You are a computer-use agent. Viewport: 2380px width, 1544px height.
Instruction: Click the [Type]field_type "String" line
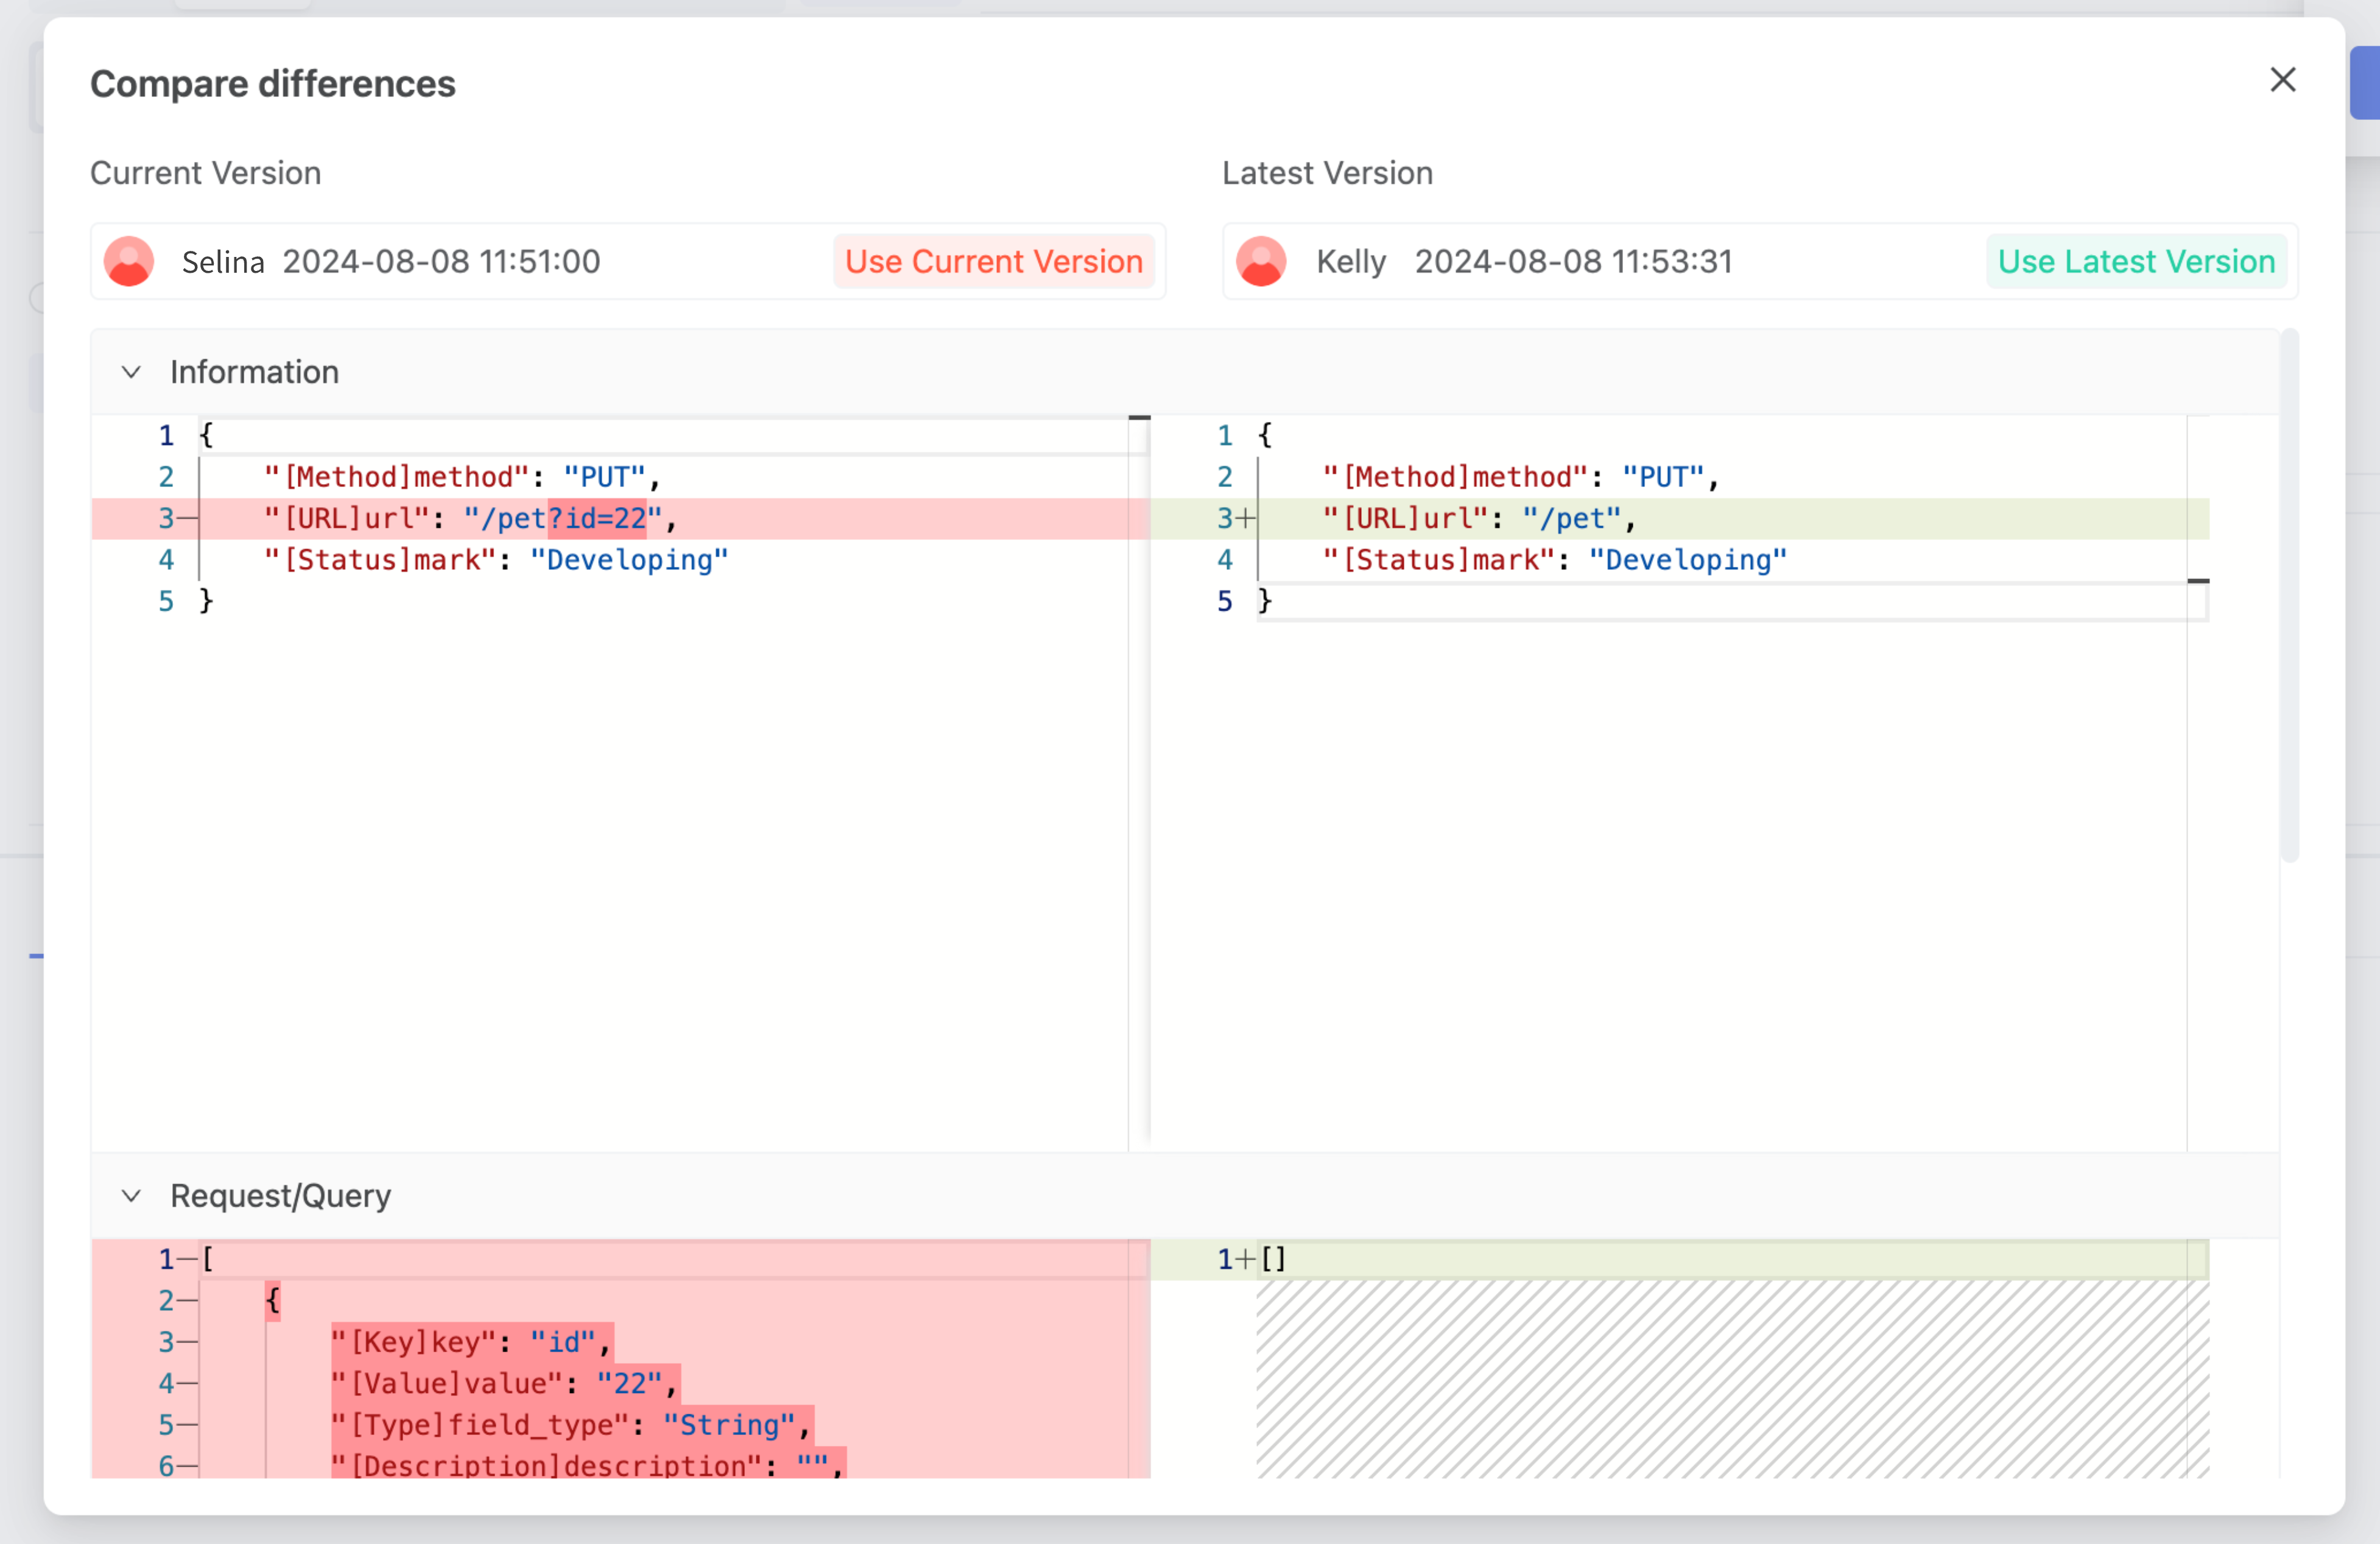pyautogui.click(x=572, y=1425)
